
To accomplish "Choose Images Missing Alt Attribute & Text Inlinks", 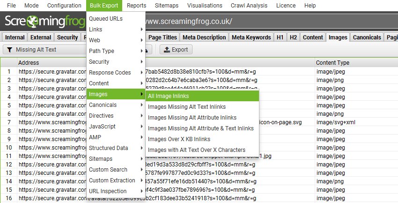I will pos(202,128).
